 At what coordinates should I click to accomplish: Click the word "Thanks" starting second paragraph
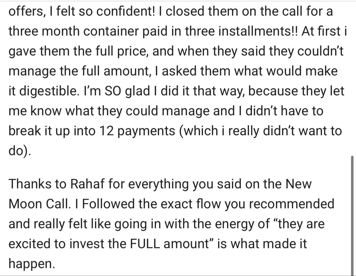(x=29, y=184)
